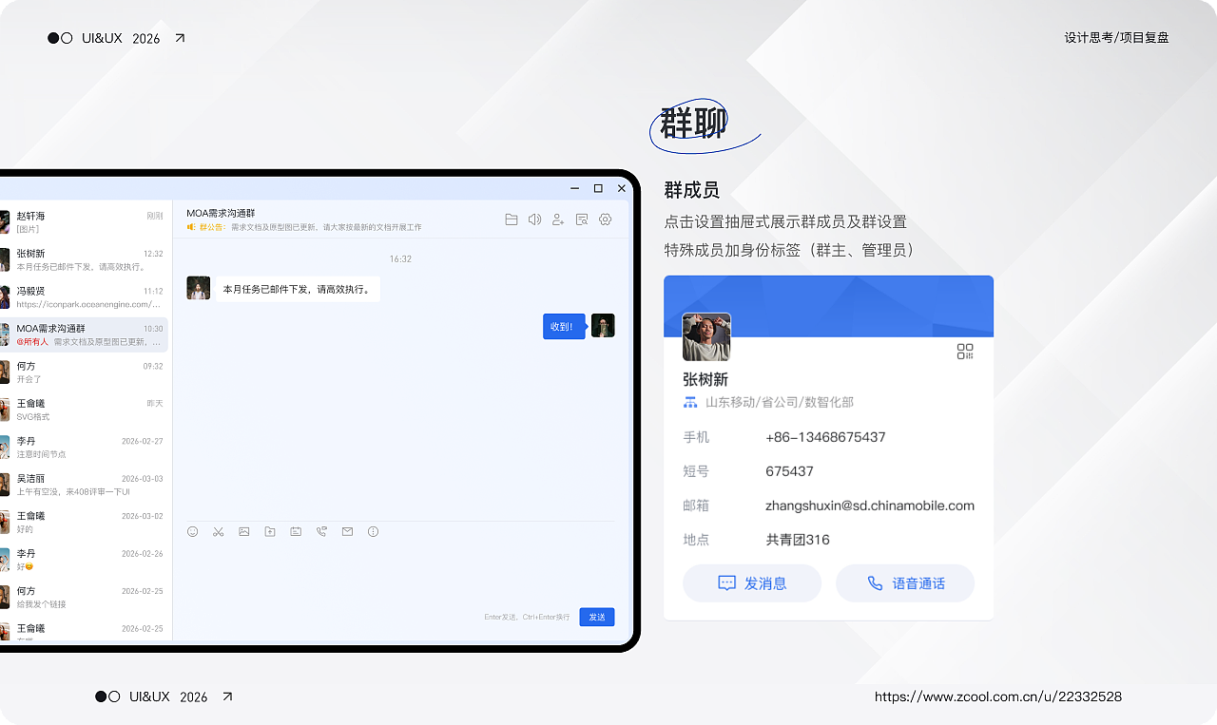
Task: Click the add member icon in the group header
Action: pos(558,219)
